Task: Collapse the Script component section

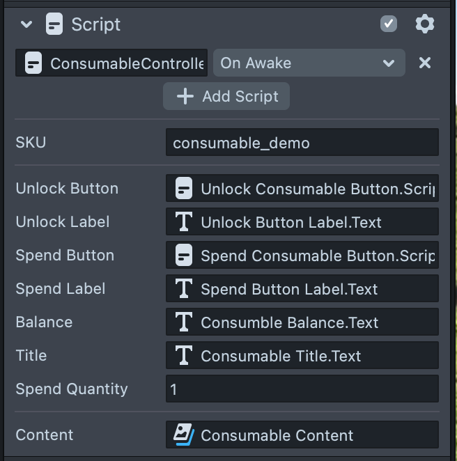Action: click(x=26, y=24)
